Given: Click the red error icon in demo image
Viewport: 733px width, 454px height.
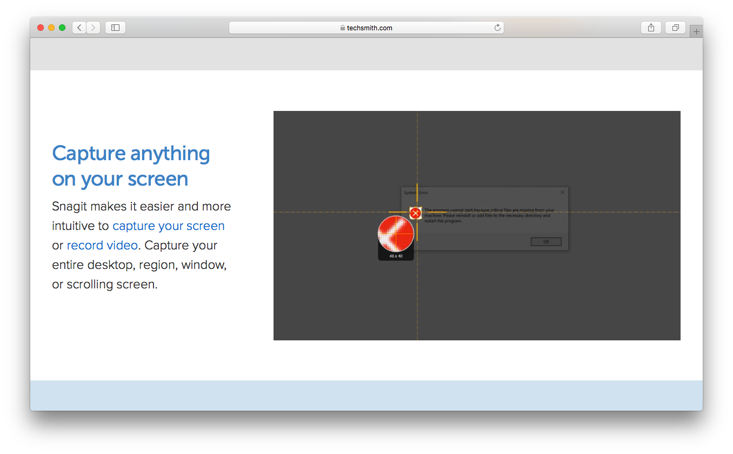Looking at the screenshot, I should [x=415, y=213].
